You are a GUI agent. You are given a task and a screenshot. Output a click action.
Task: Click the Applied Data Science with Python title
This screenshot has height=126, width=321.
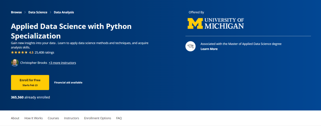[71, 31]
